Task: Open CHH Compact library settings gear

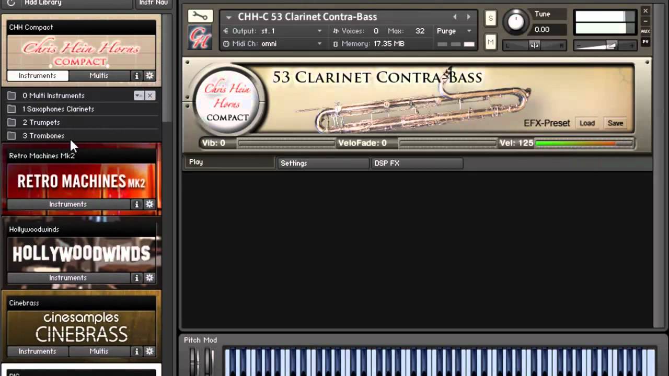Action: pos(149,76)
